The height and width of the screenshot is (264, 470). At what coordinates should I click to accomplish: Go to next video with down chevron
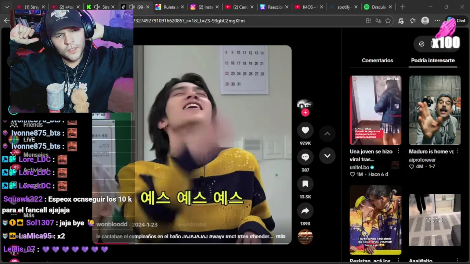(x=327, y=156)
